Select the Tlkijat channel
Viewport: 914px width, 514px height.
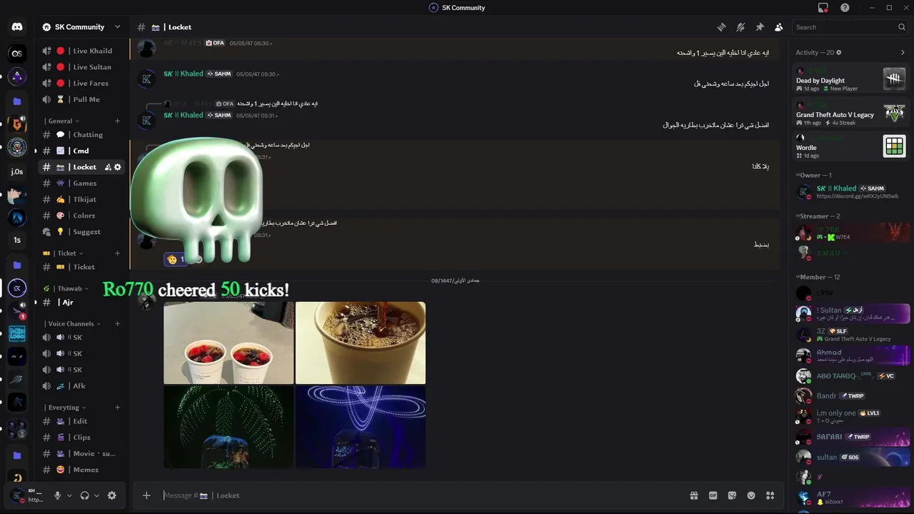[x=82, y=199]
